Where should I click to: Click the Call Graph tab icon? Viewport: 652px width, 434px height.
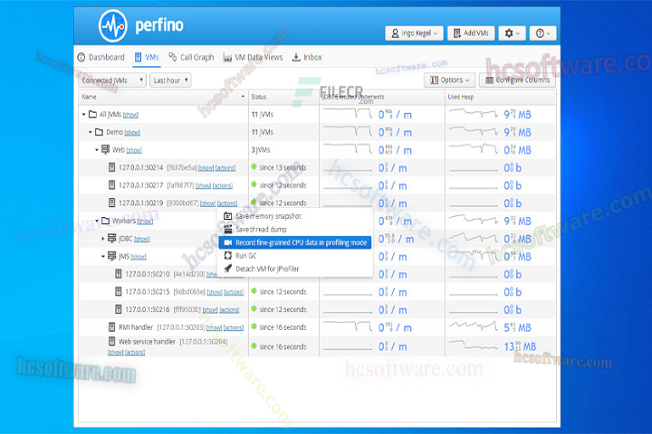coord(173,57)
